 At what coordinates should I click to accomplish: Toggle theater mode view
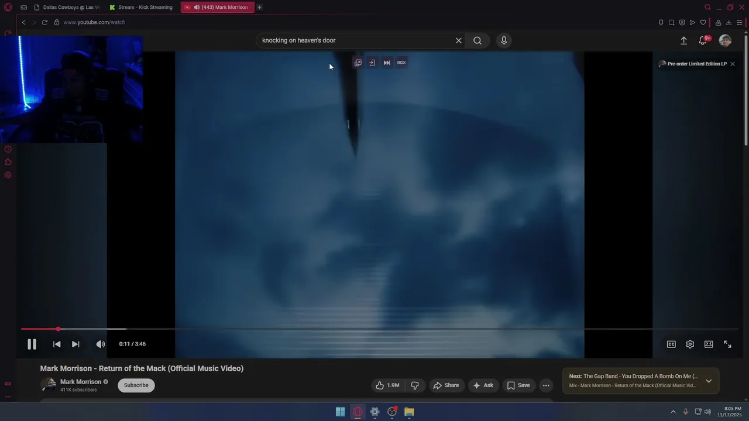(709, 344)
